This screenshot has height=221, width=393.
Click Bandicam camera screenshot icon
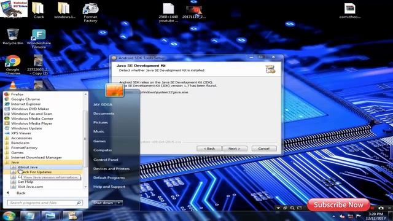pyautogui.click(x=381, y=208)
